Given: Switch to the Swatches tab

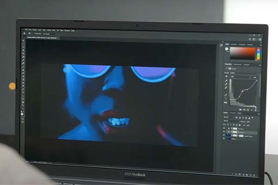Looking at the screenshot, I should point(234,44).
